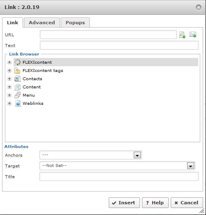Screen dimensions: 206x215
Task: Click the Cancel button
Action: click(187, 203)
